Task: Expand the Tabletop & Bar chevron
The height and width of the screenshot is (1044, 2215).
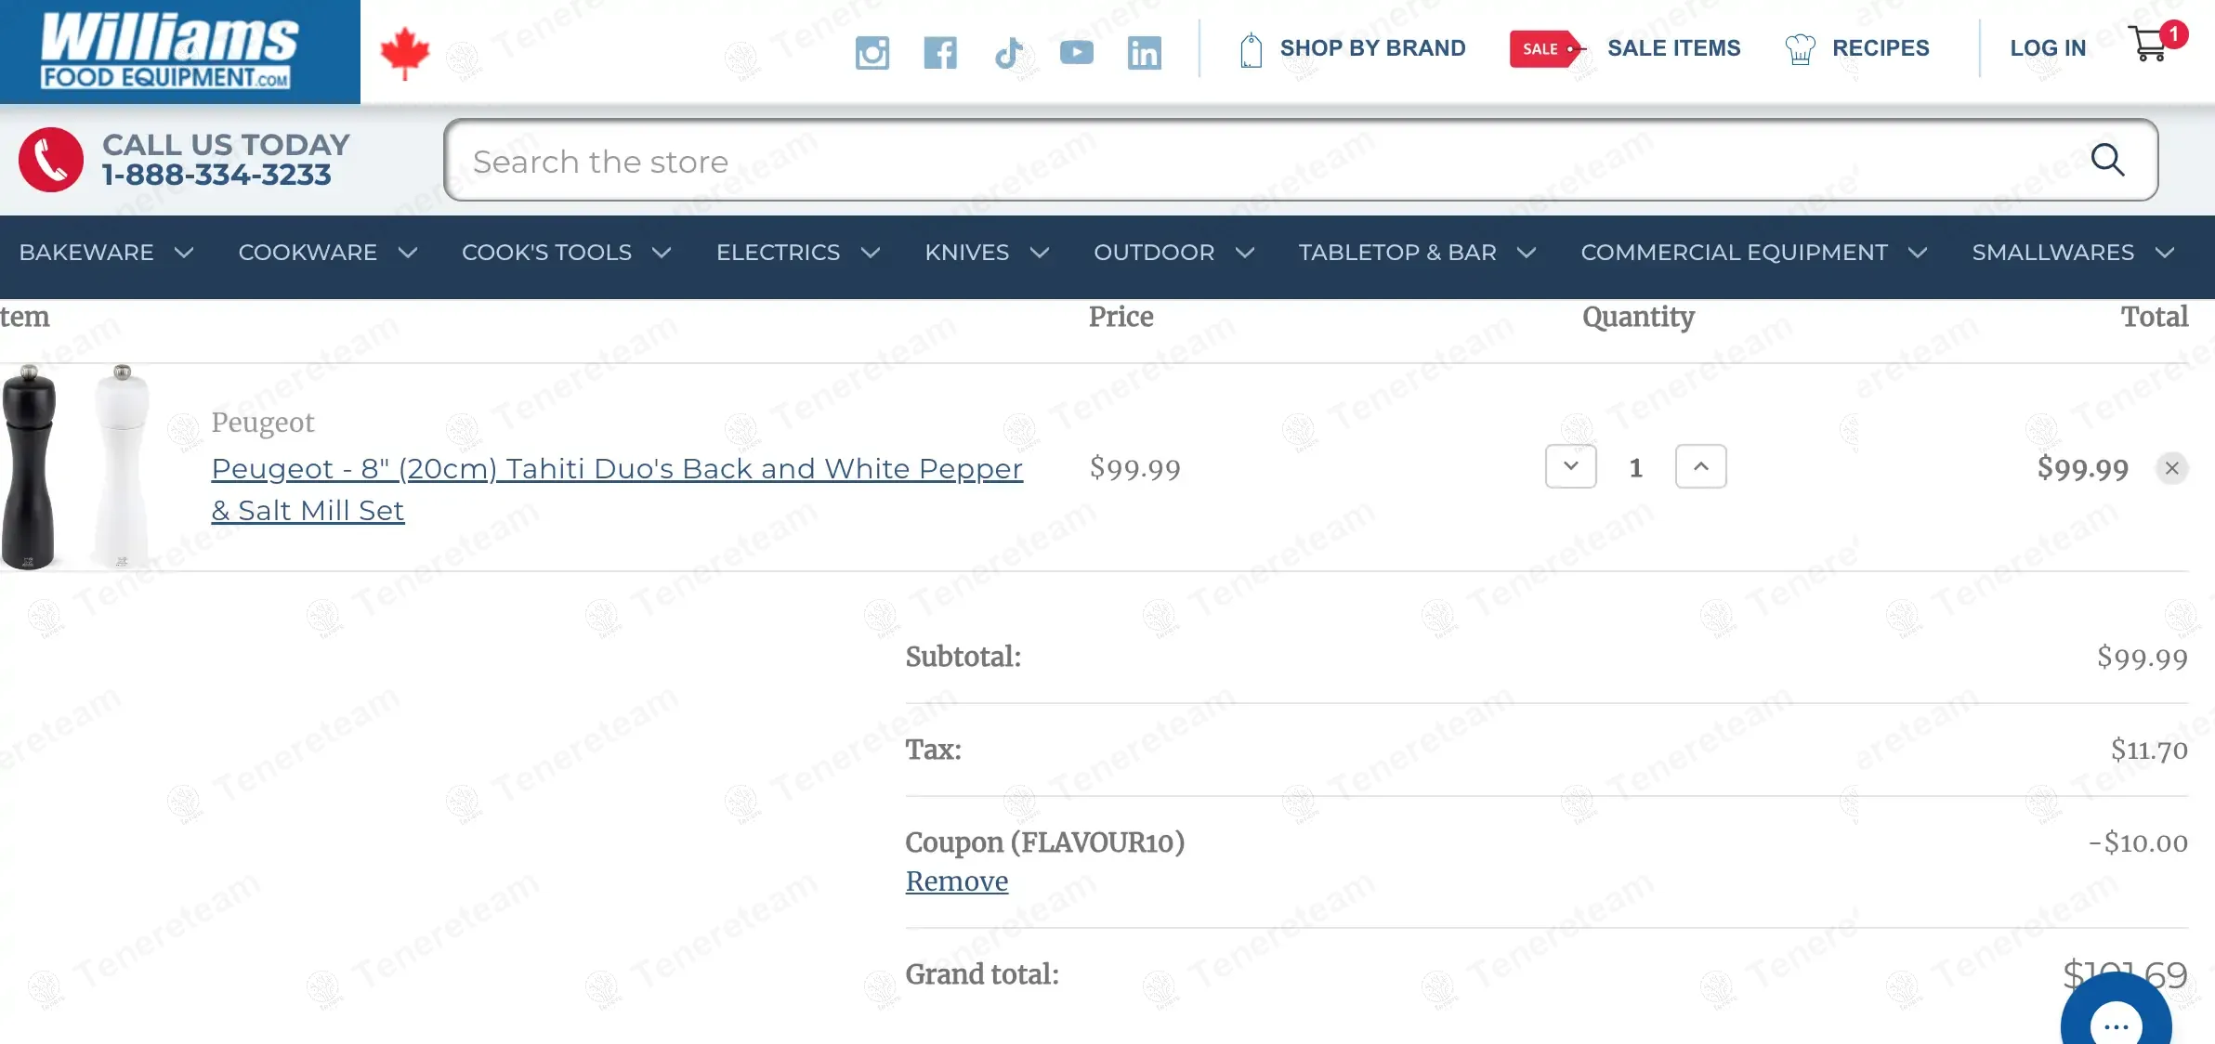Action: [x=1527, y=253]
